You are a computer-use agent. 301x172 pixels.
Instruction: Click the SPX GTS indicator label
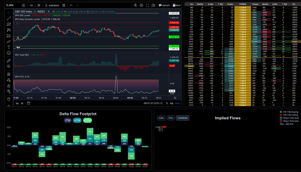pyautogui.click(x=19, y=76)
